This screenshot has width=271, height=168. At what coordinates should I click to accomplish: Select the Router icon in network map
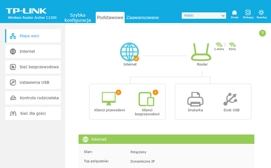pos(202,51)
